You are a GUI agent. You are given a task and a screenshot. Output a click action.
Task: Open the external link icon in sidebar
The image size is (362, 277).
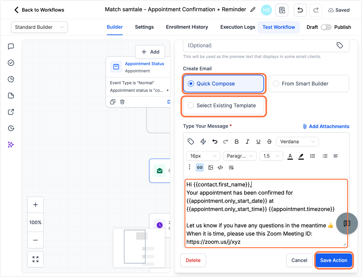11,112
